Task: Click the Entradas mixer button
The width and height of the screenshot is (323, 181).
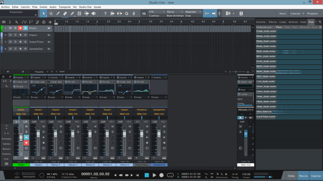Action: point(6,139)
